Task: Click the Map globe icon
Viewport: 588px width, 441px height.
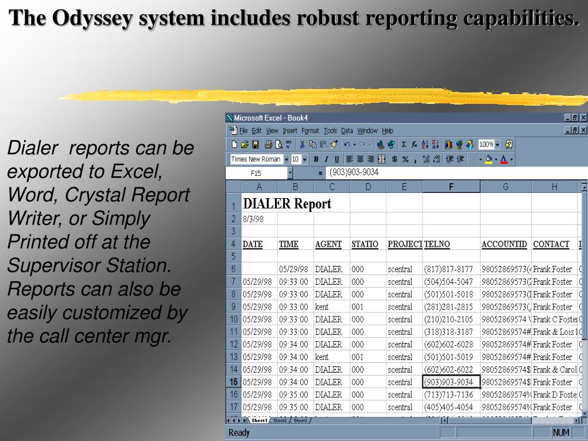Action: coord(459,144)
